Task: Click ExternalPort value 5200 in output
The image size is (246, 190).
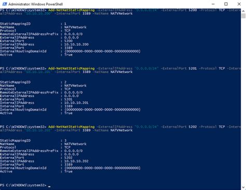Action: pos(69,41)
